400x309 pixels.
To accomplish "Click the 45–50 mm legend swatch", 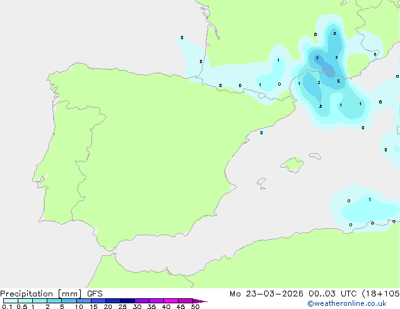I will tap(185, 301).
